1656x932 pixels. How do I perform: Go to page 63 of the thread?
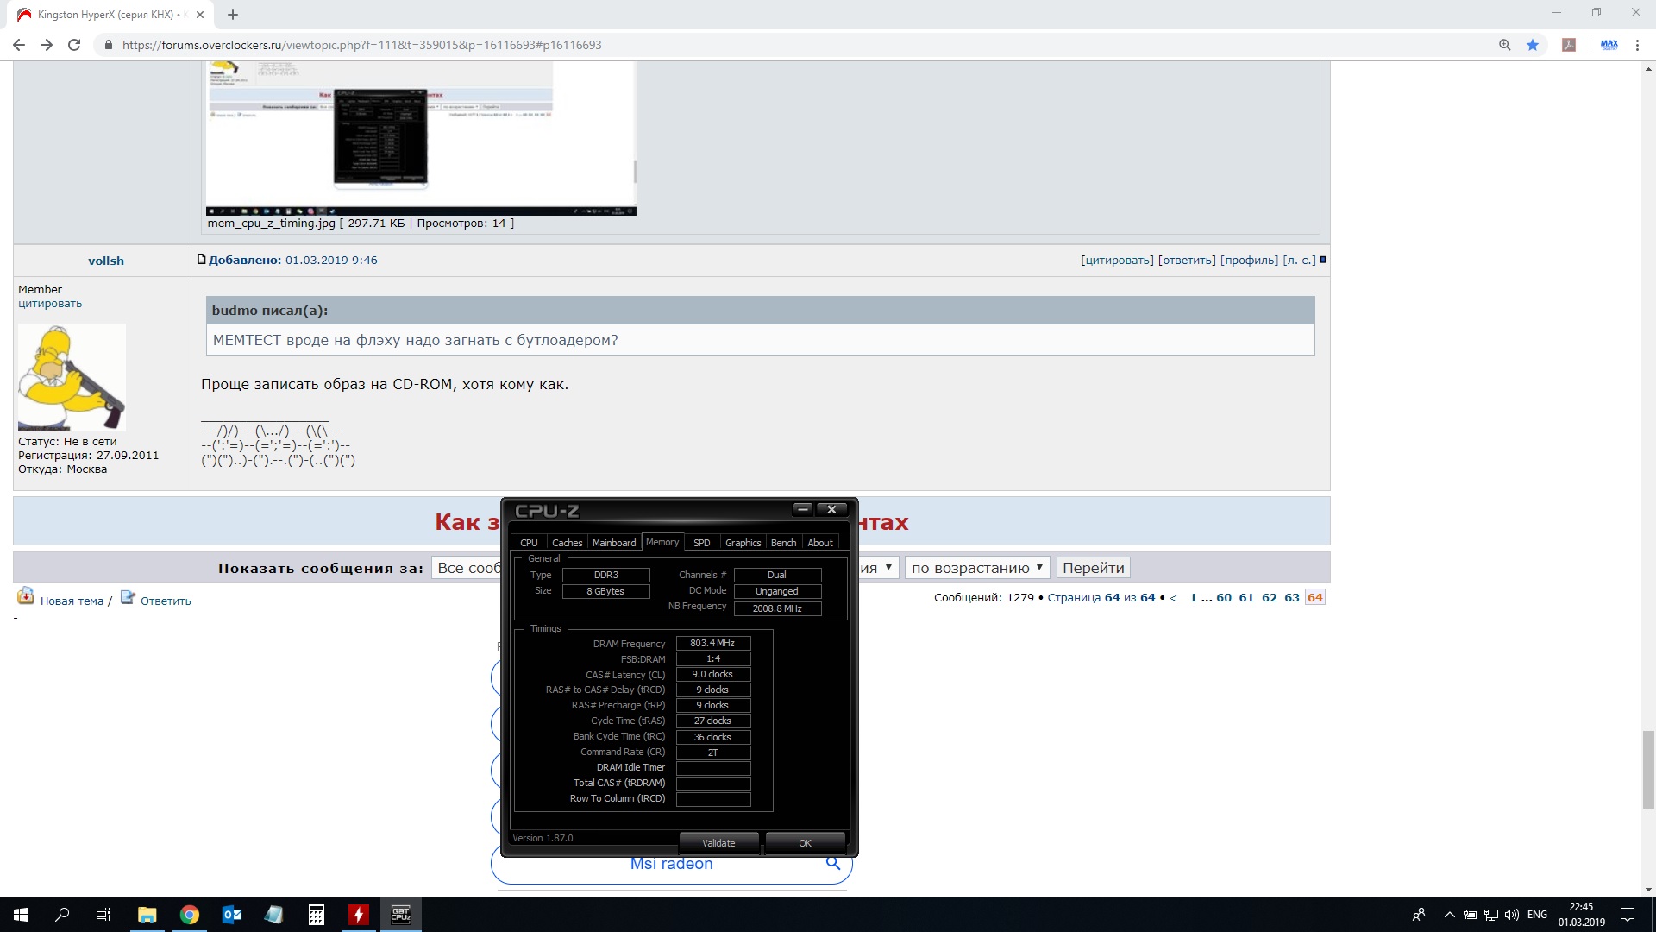(x=1291, y=597)
